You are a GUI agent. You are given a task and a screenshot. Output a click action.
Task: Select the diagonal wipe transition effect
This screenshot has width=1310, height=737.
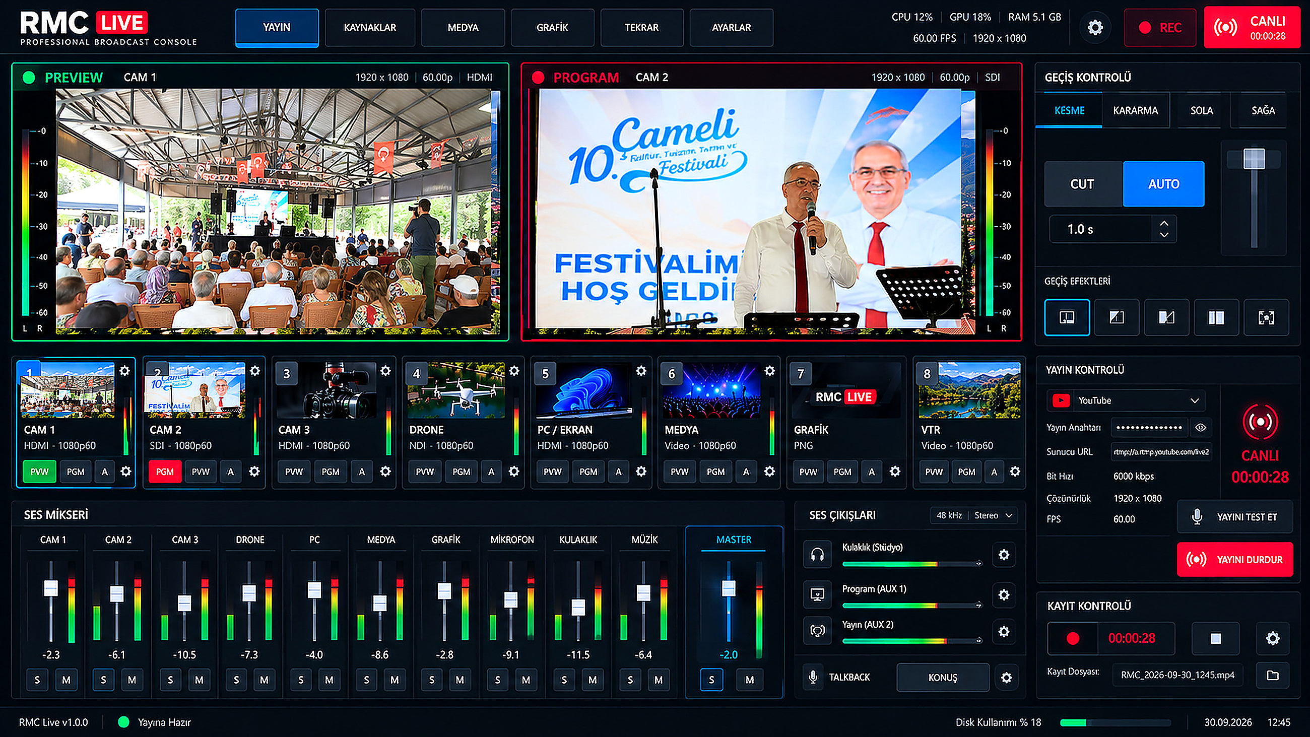coord(1116,317)
